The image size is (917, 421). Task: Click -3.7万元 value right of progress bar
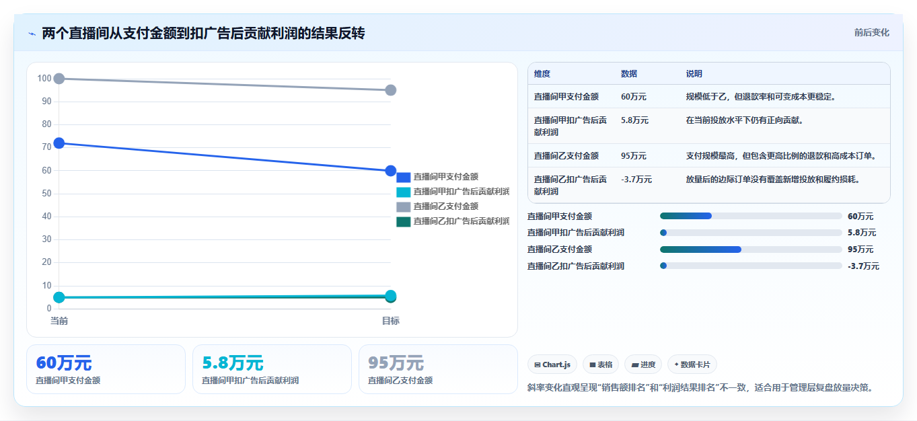pos(863,266)
